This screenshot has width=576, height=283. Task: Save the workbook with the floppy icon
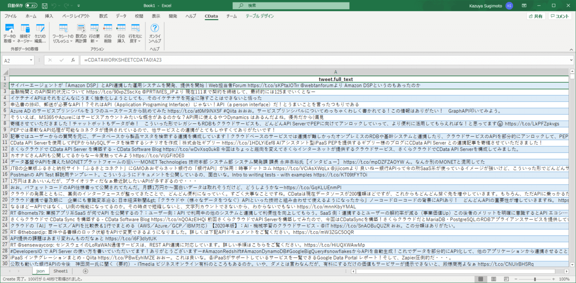coord(46,5)
